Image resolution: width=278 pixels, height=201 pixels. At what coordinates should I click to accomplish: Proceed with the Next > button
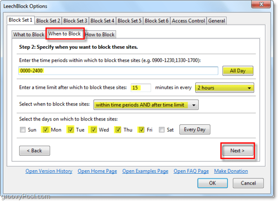click(x=238, y=151)
